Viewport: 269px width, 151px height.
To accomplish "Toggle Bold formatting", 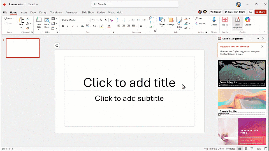I will pos(63,26).
